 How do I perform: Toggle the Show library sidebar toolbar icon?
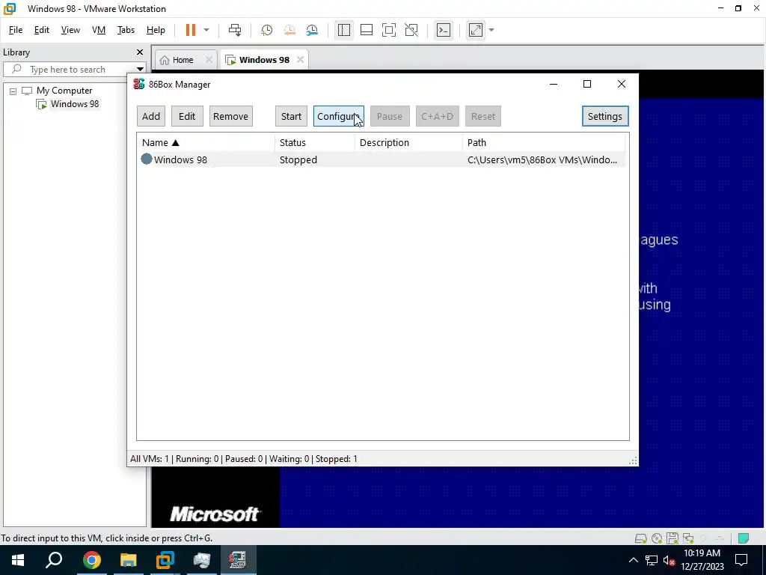click(x=344, y=30)
